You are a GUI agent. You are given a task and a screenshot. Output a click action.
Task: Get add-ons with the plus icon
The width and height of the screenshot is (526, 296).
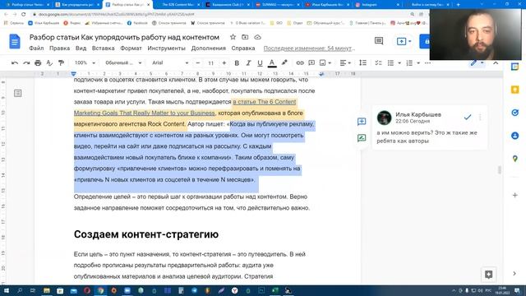(x=515, y=195)
